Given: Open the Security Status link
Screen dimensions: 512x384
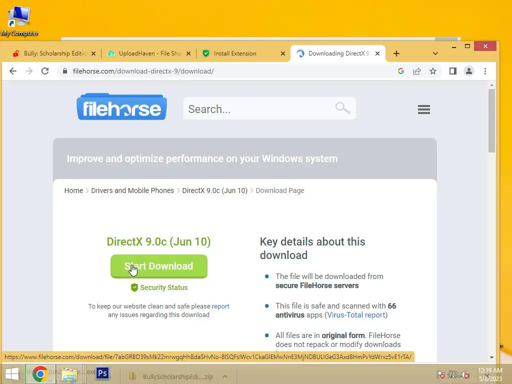Looking at the screenshot, I should coord(164,287).
